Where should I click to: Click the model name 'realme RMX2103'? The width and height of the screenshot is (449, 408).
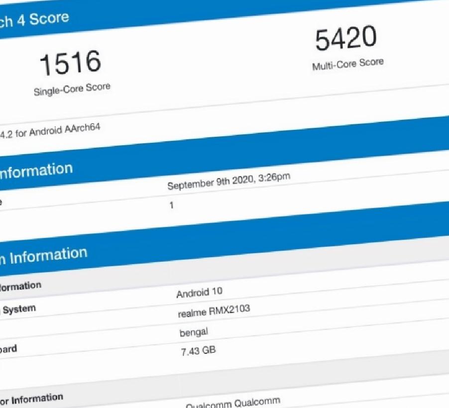(214, 311)
